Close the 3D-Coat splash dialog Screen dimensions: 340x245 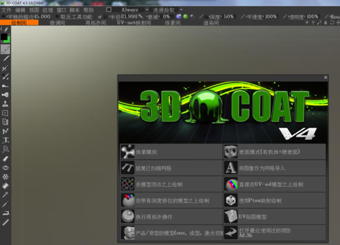[325, 77]
